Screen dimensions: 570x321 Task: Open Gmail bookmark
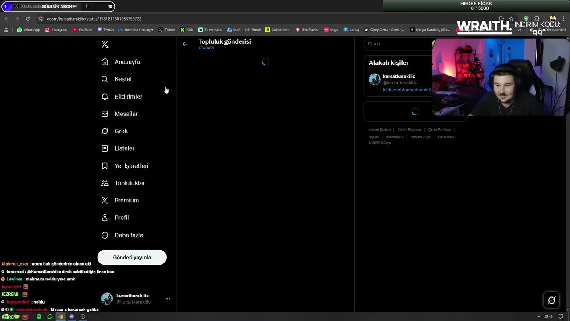click(252, 30)
